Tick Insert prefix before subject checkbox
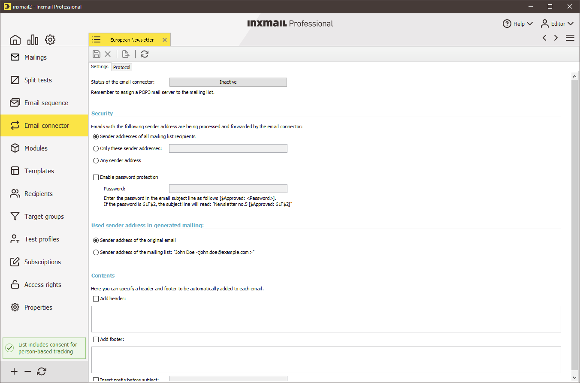The image size is (580, 383). [x=96, y=380]
